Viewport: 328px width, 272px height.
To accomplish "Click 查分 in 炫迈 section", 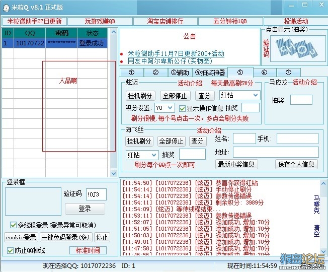I will coord(204,96).
